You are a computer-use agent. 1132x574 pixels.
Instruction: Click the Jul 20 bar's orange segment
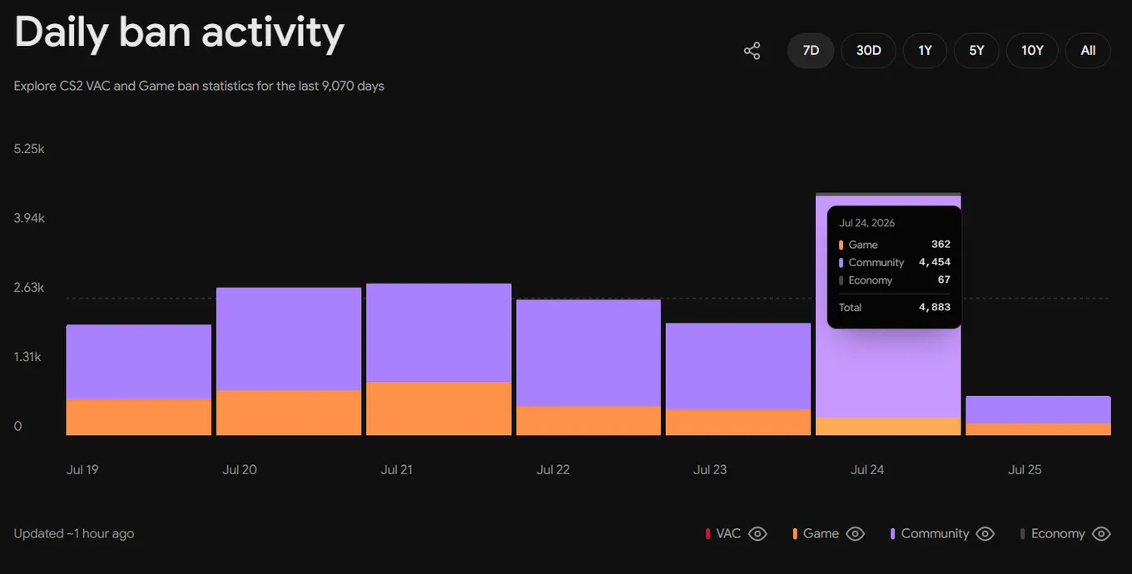click(289, 413)
